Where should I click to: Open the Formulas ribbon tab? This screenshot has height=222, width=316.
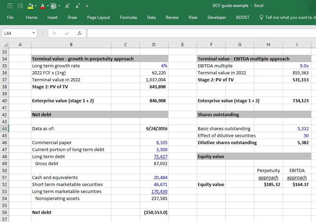[128, 17]
